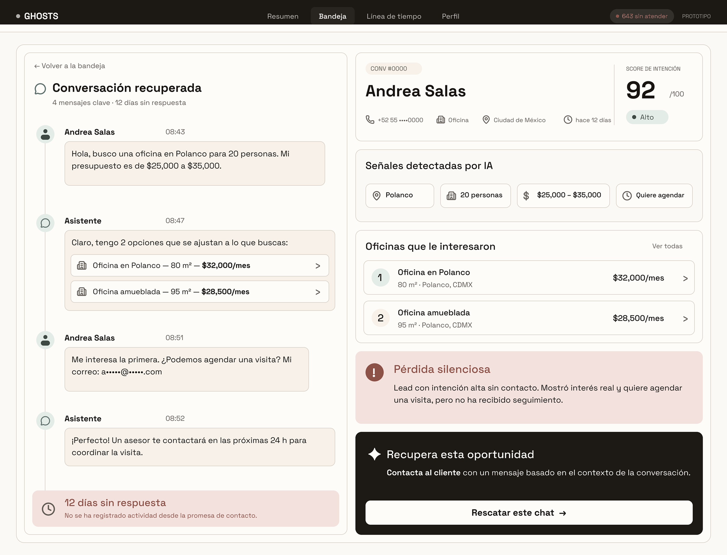Click the GHOSTS logo
The height and width of the screenshot is (555, 727).
point(37,16)
